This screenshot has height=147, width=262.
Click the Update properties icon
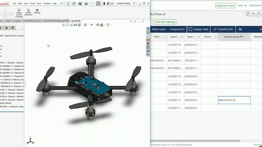pos(28,10)
